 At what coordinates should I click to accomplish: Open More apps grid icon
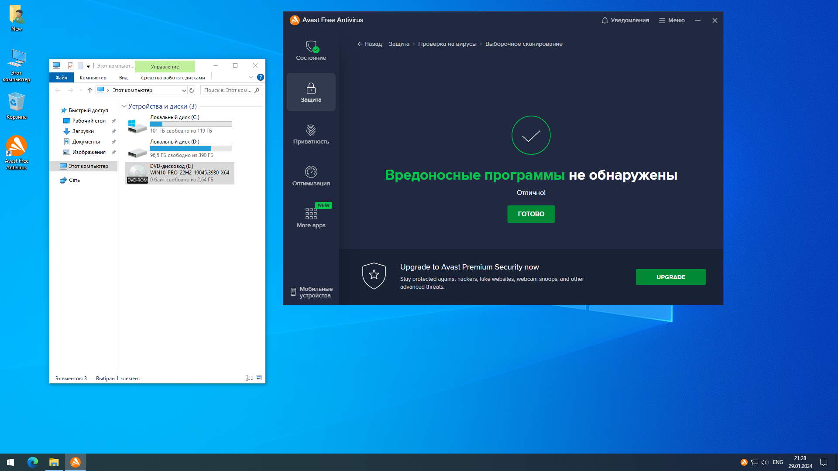311,214
